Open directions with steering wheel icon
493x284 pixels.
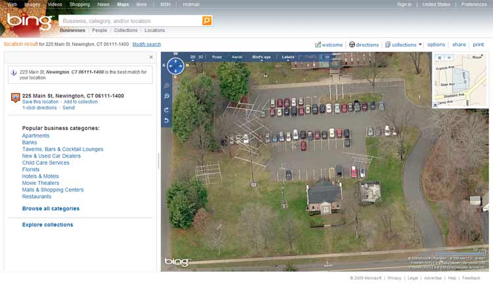(364, 45)
